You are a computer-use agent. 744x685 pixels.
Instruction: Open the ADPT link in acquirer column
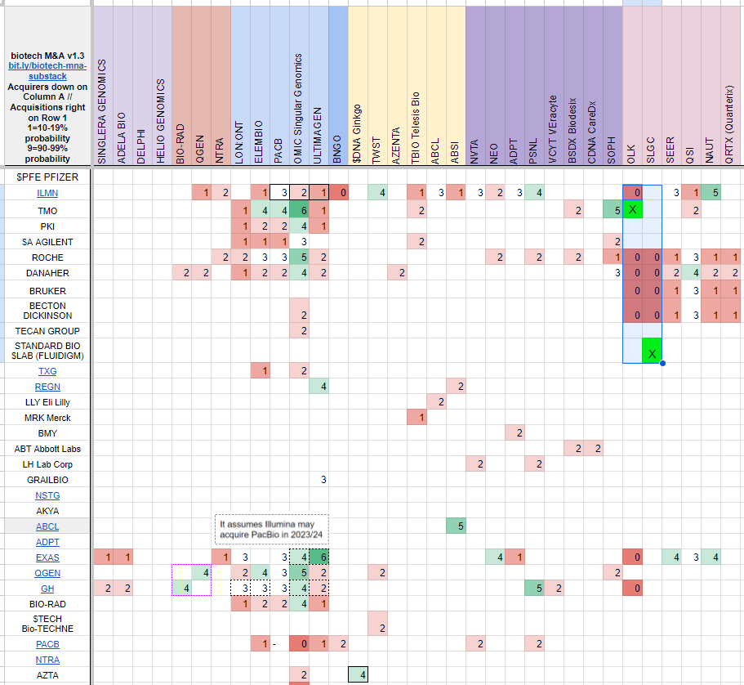47,542
